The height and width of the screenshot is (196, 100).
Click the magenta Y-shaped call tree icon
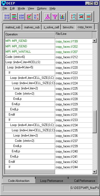click(55, 17)
